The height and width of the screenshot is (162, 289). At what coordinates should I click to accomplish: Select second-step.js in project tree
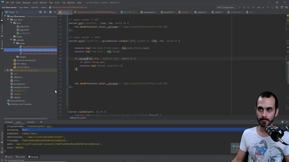[x=23, y=67]
